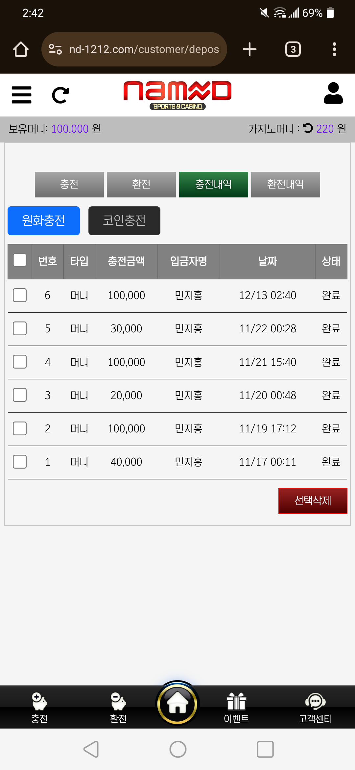This screenshot has height=770, width=355.
Task: Open the user profile icon
Action: click(333, 93)
